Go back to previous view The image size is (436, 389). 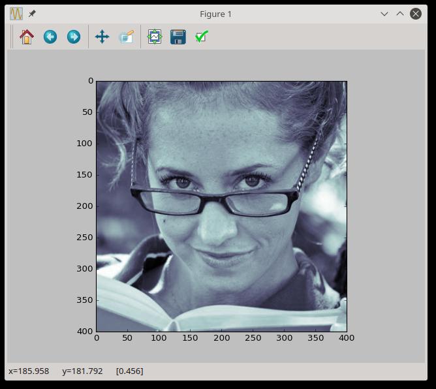pyautogui.click(x=50, y=37)
